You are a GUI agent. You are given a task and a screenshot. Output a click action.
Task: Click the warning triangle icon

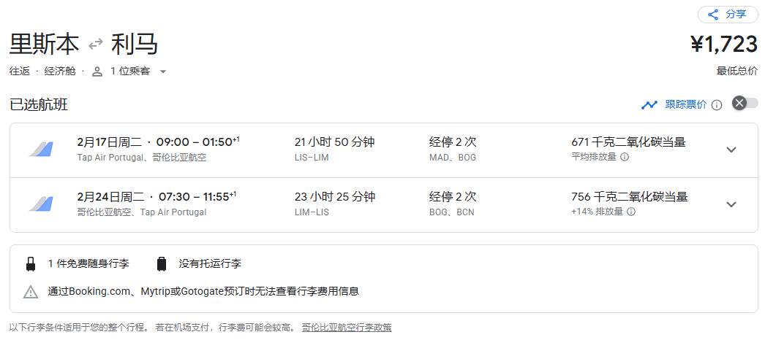31,292
